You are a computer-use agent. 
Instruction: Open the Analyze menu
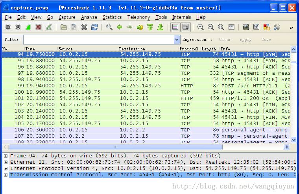pos(89,17)
